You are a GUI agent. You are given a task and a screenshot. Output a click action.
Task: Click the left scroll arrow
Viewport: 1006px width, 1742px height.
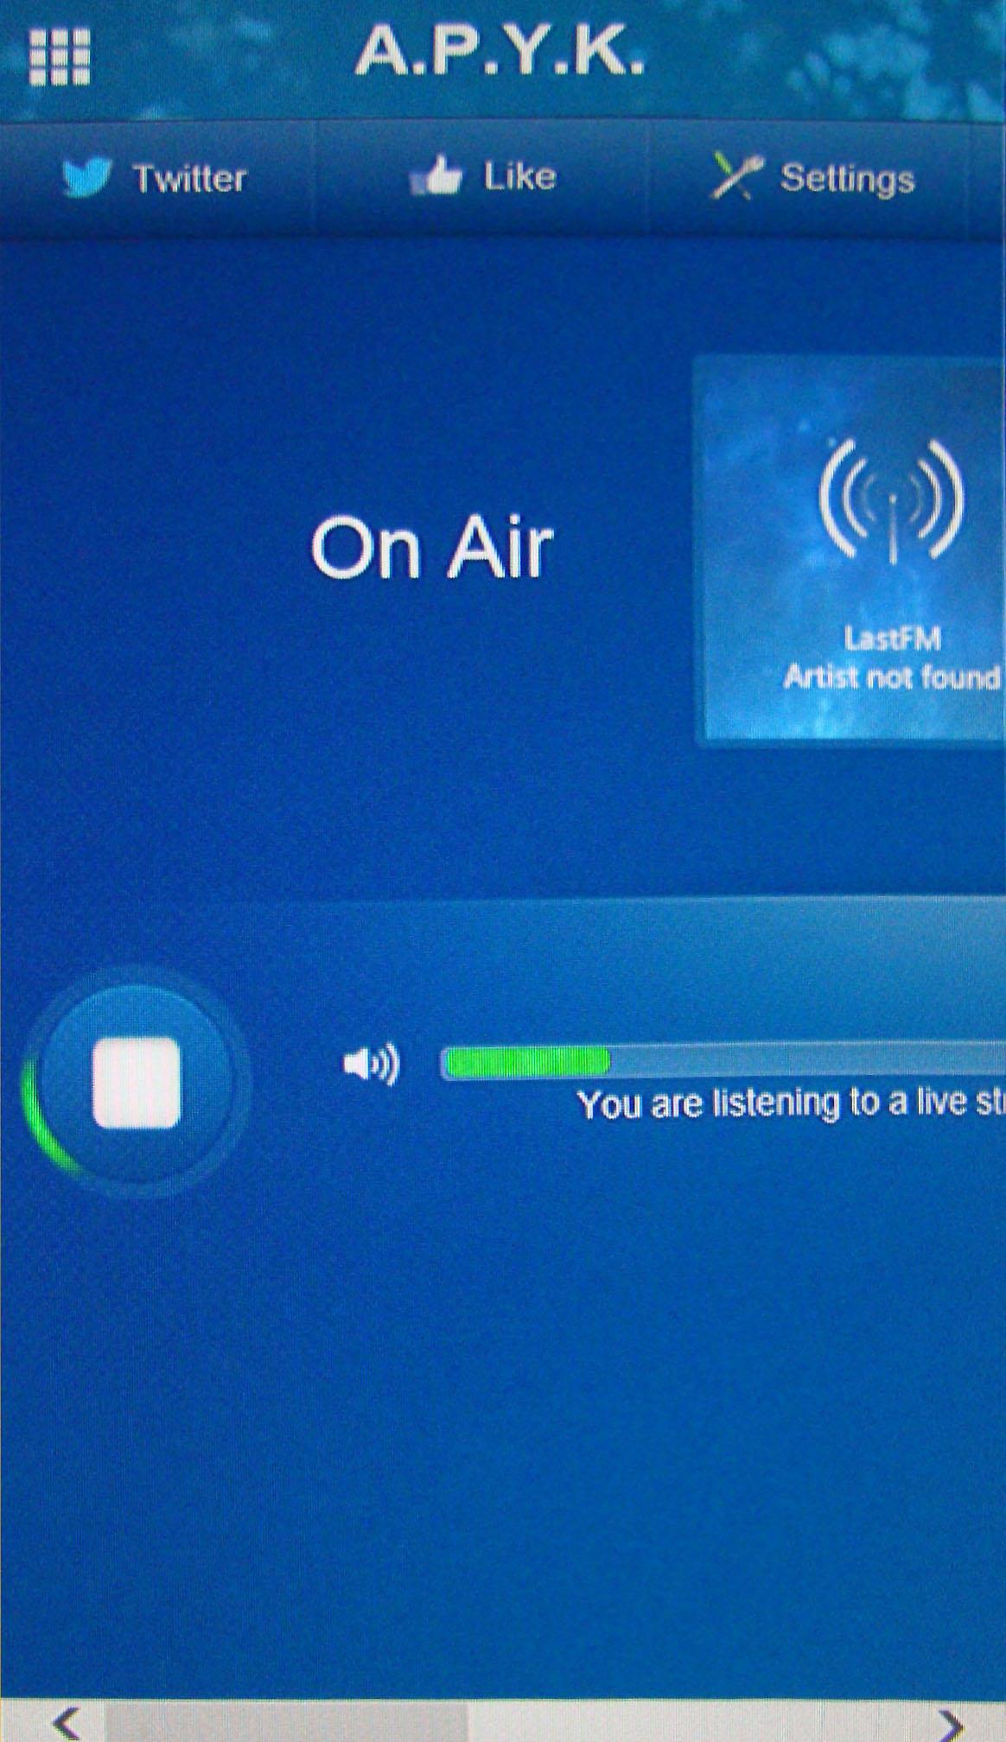[x=64, y=1722]
